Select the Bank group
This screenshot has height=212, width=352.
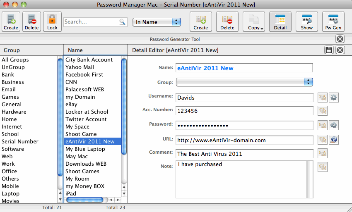click(8, 74)
